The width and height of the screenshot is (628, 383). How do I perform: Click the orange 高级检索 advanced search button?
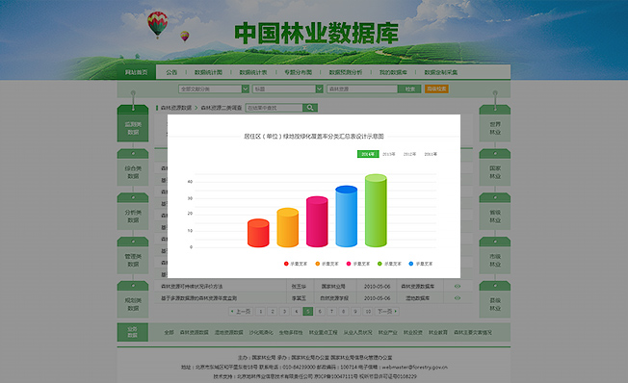436,89
